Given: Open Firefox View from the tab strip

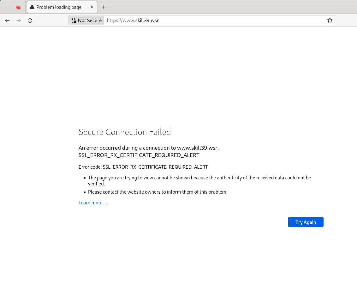Looking at the screenshot, I should coord(18,7).
